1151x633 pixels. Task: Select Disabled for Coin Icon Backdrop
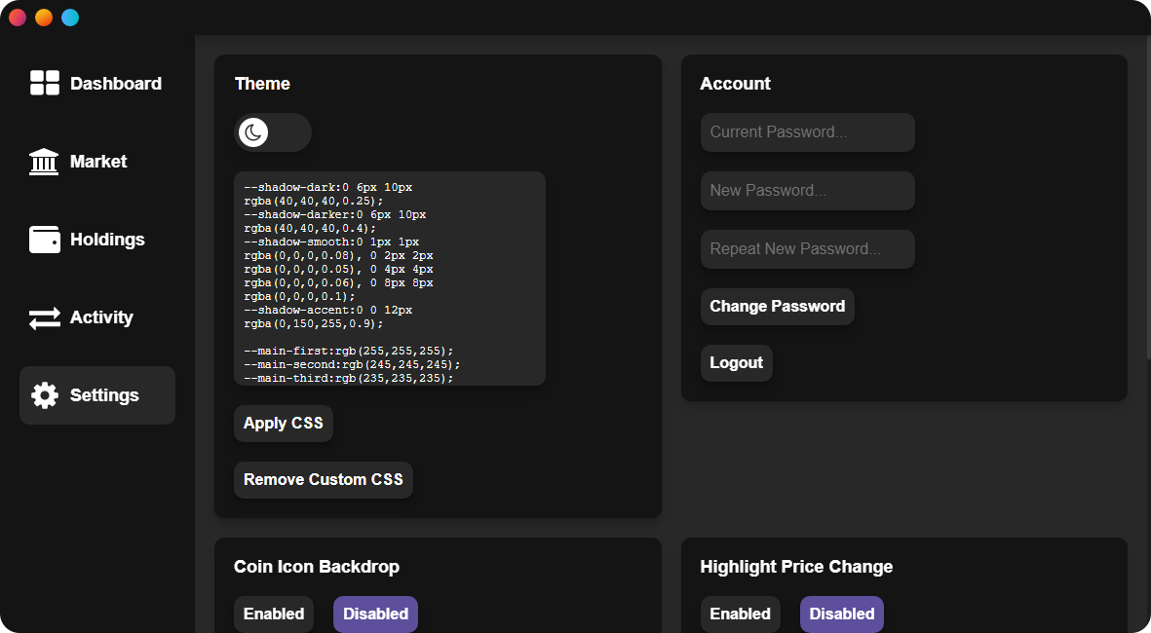(x=376, y=614)
